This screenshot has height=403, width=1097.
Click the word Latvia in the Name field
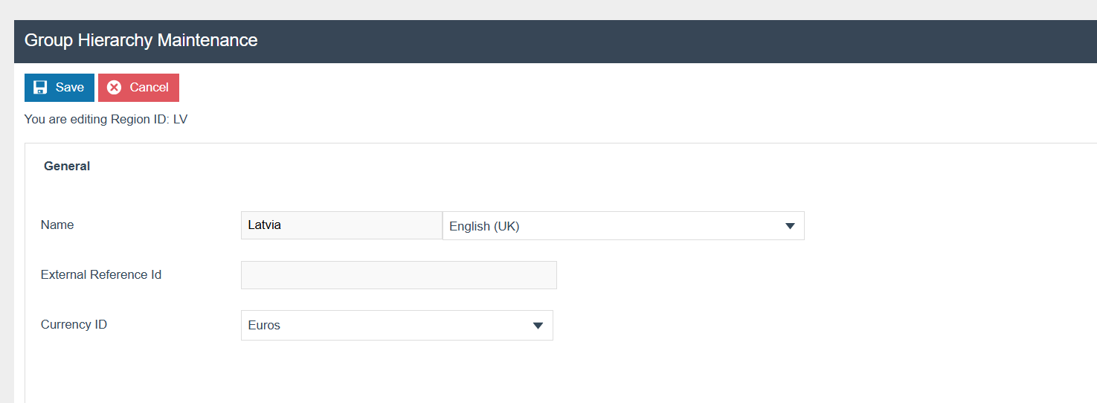tap(265, 225)
